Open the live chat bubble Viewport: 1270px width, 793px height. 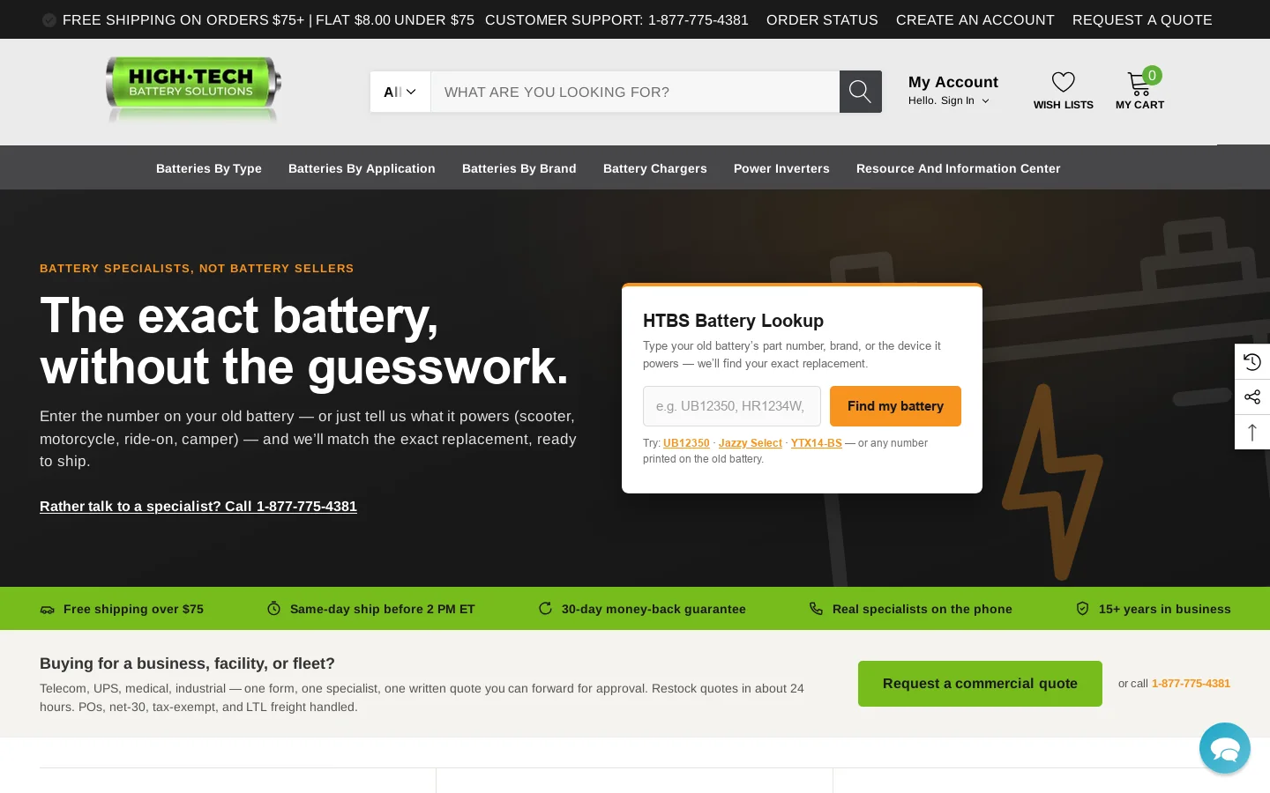[x=1225, y=748]
